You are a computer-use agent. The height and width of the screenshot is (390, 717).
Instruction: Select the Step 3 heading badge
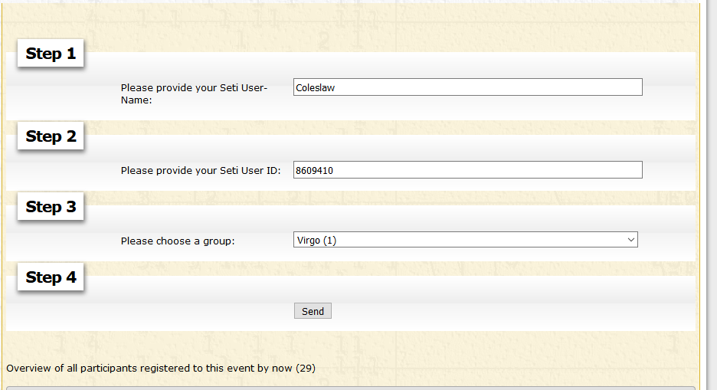click(x=51, y=207)
